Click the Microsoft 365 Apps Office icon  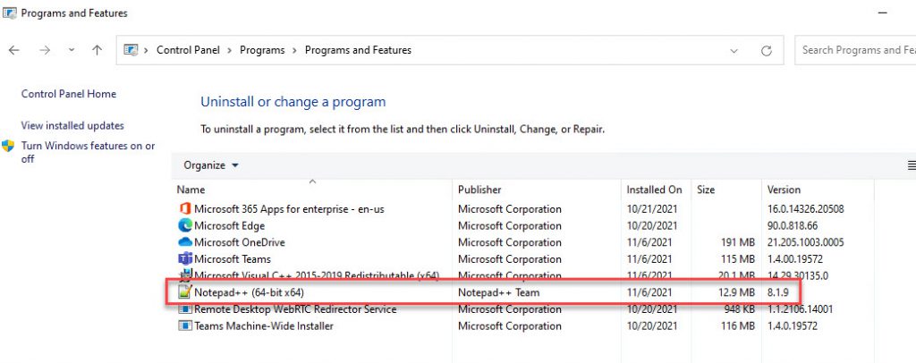pos(185,209)
